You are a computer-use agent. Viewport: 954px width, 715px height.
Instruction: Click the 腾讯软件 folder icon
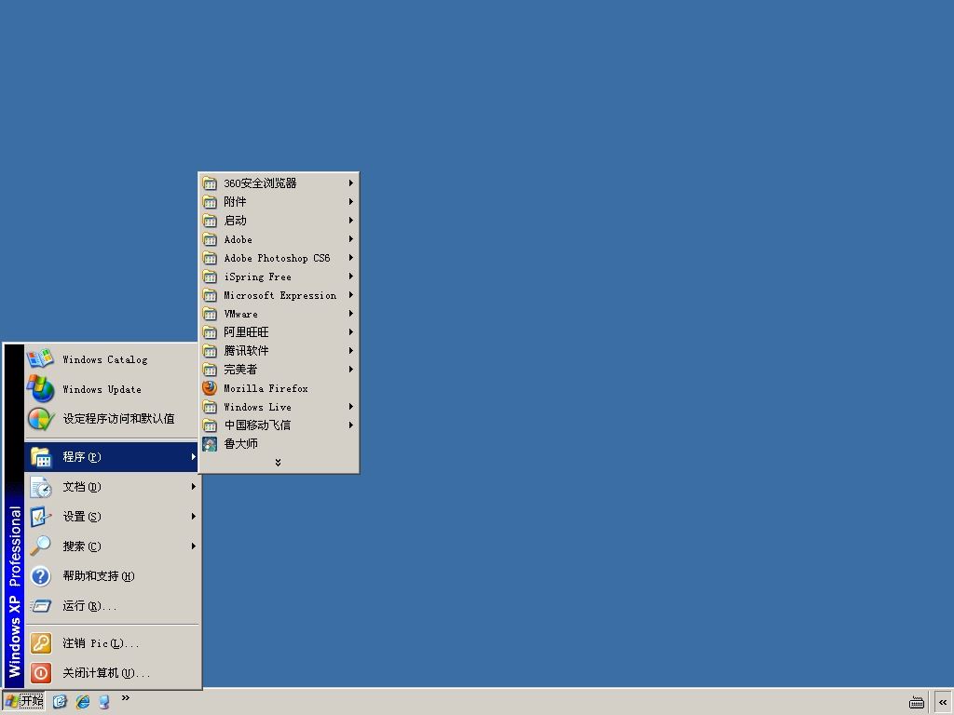[210, 351]
